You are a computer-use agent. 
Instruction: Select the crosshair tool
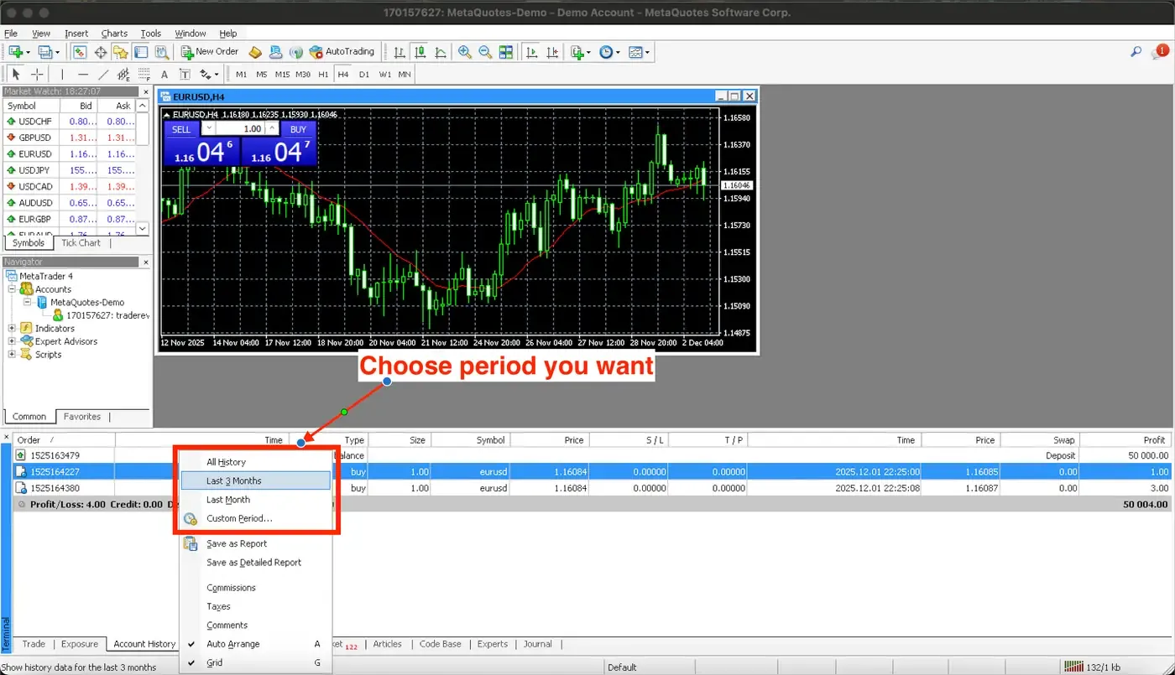pos(36,74)
